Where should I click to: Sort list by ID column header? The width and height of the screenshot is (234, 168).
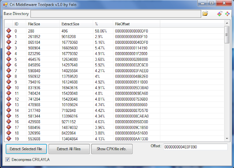(x=19, y=24)
